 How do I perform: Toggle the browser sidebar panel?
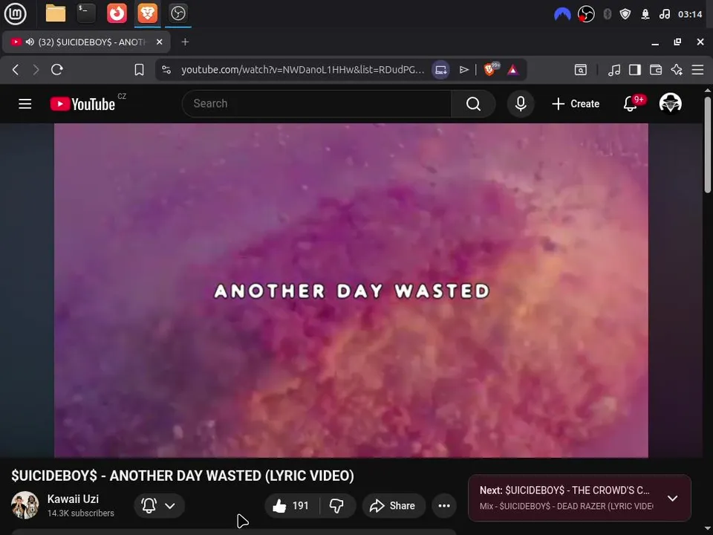click(635, 70)
